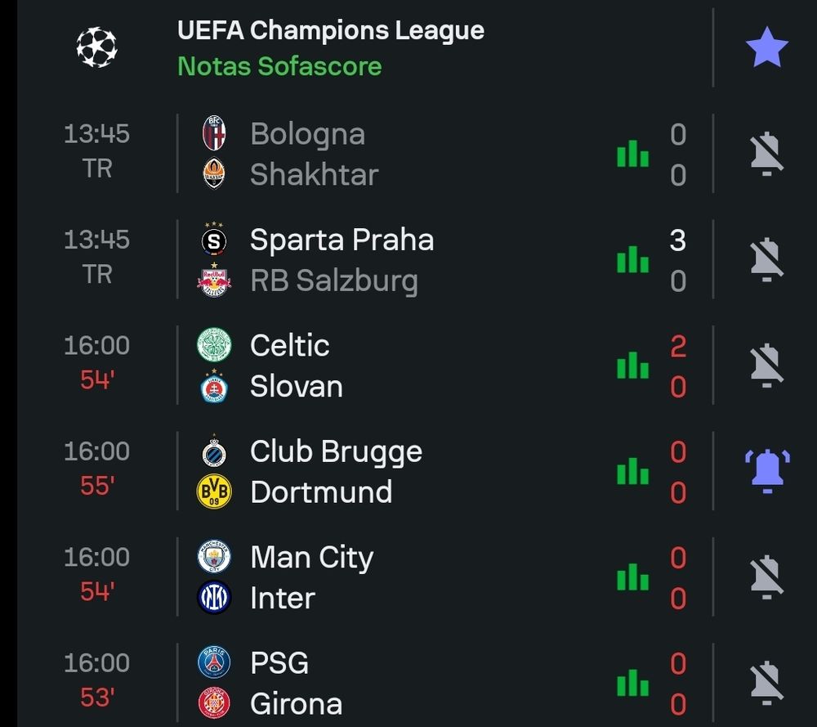Enable notifications for Man City vs Inter

pos(766,577)
